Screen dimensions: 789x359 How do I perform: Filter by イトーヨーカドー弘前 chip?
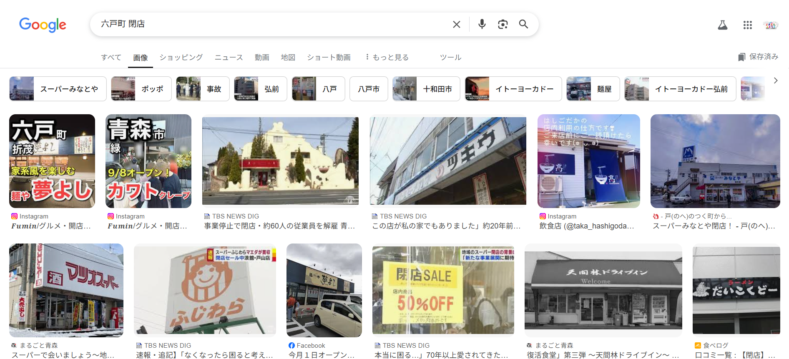(680, 89)
